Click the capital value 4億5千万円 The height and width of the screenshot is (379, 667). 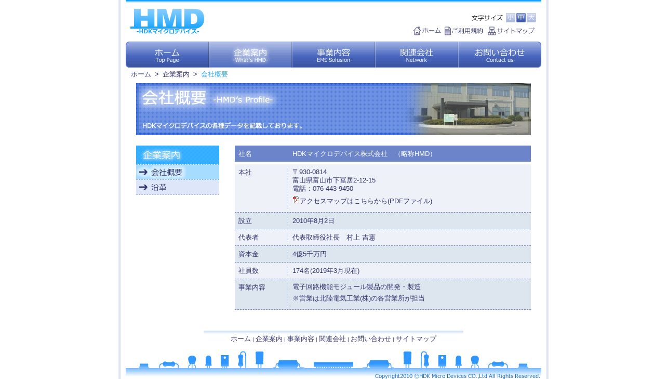(x=310, y=254)
